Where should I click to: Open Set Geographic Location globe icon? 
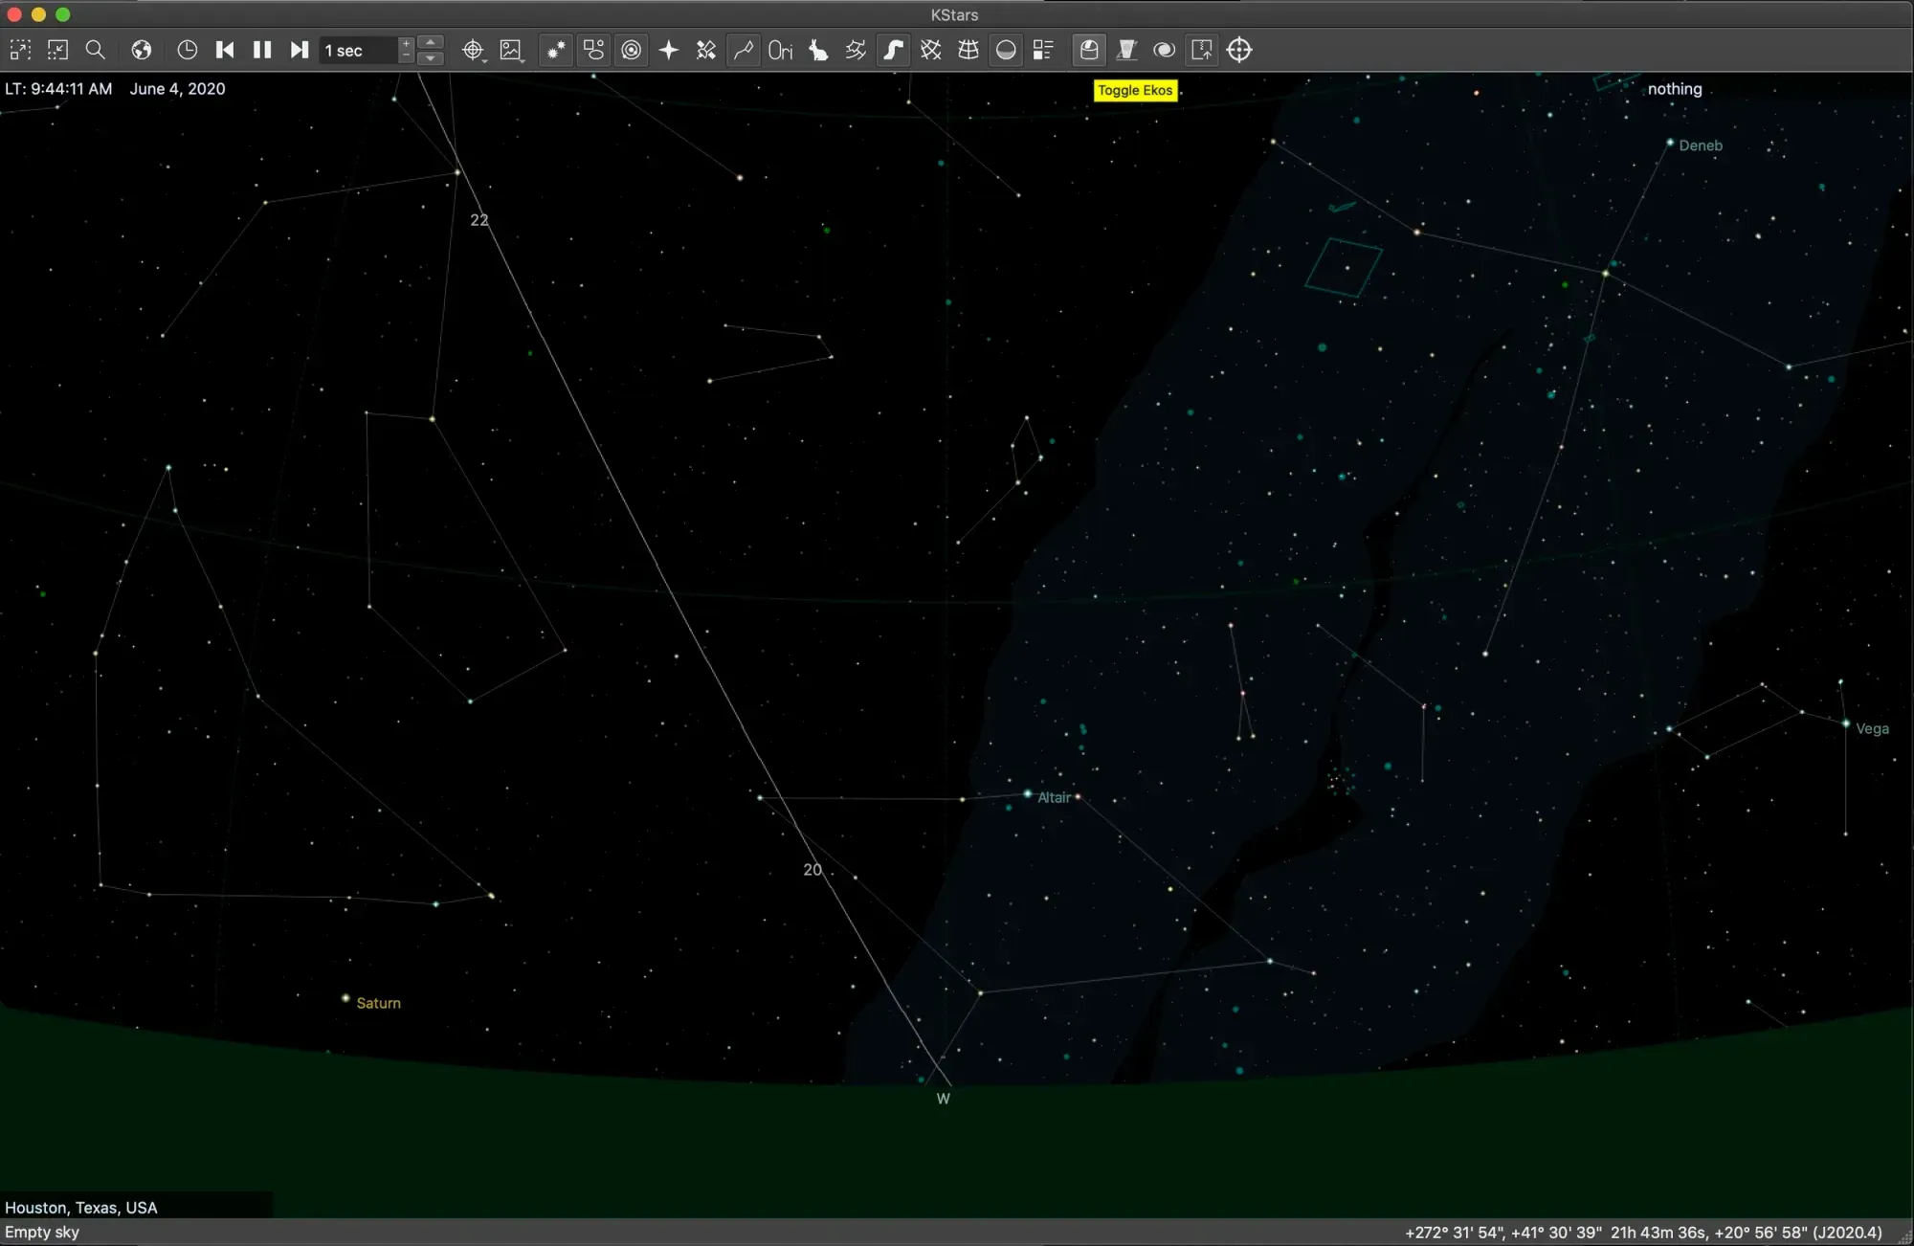(x=142, y=50)
